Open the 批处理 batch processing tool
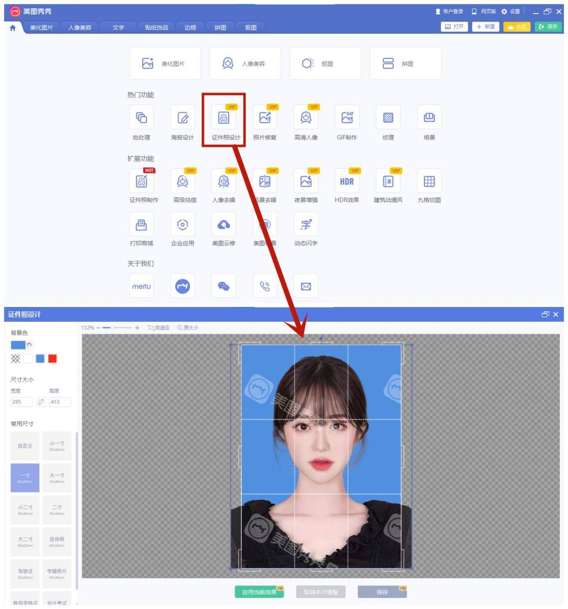Screen dimensions: 568x609 (141, 118)
